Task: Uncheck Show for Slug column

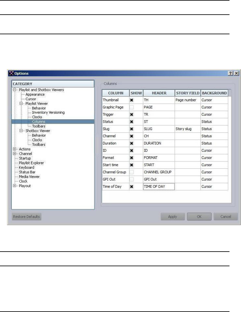Action: coord(132,129)
